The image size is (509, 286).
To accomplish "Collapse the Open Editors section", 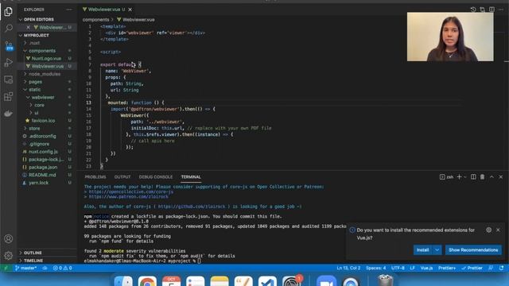I will 39,19.
